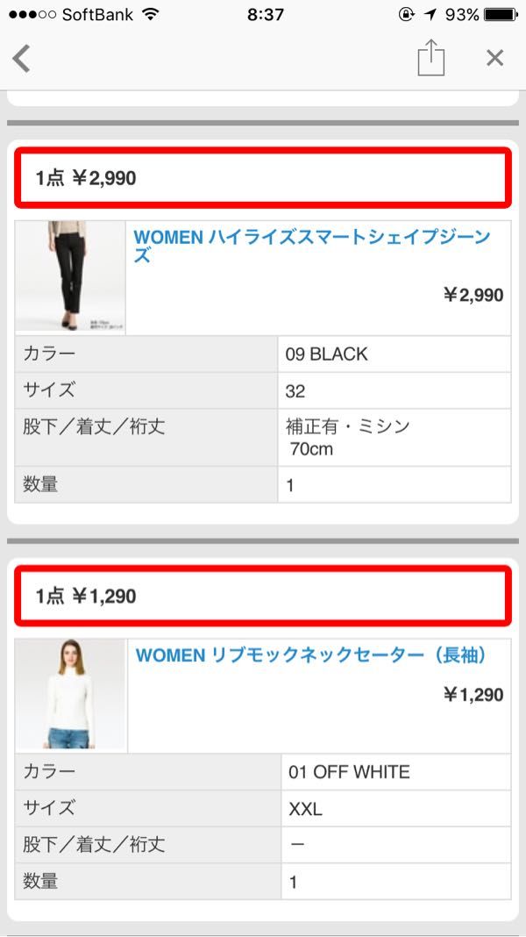The width and height of the screenshot is (526, 937).
Task: Tap the rotation lock status icon
Action: (x=406, y=14)
